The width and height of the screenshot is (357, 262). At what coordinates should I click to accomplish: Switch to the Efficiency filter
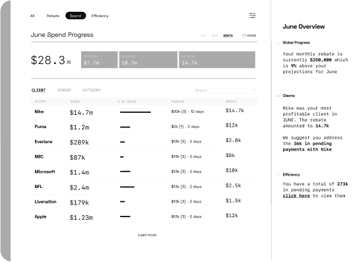[100, 16]
